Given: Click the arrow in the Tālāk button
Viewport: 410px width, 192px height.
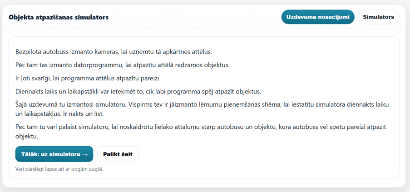Looking at the screenshot, I should pos(84,154).
